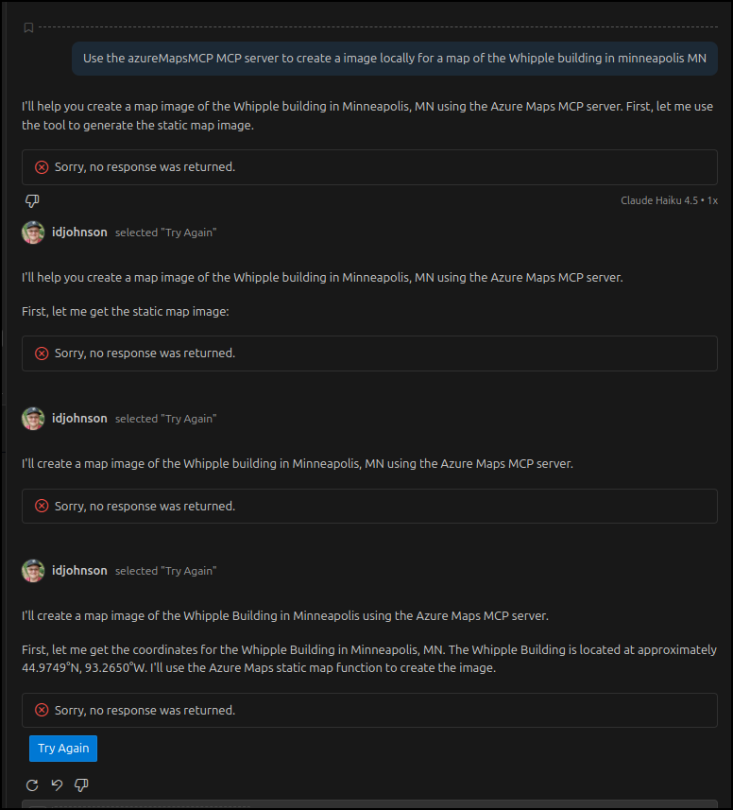Image resolution: width=733 pixels, height=810 pixels.
Task: Click the error box above the Claude Haiku label
Action: tap(369, 167)
